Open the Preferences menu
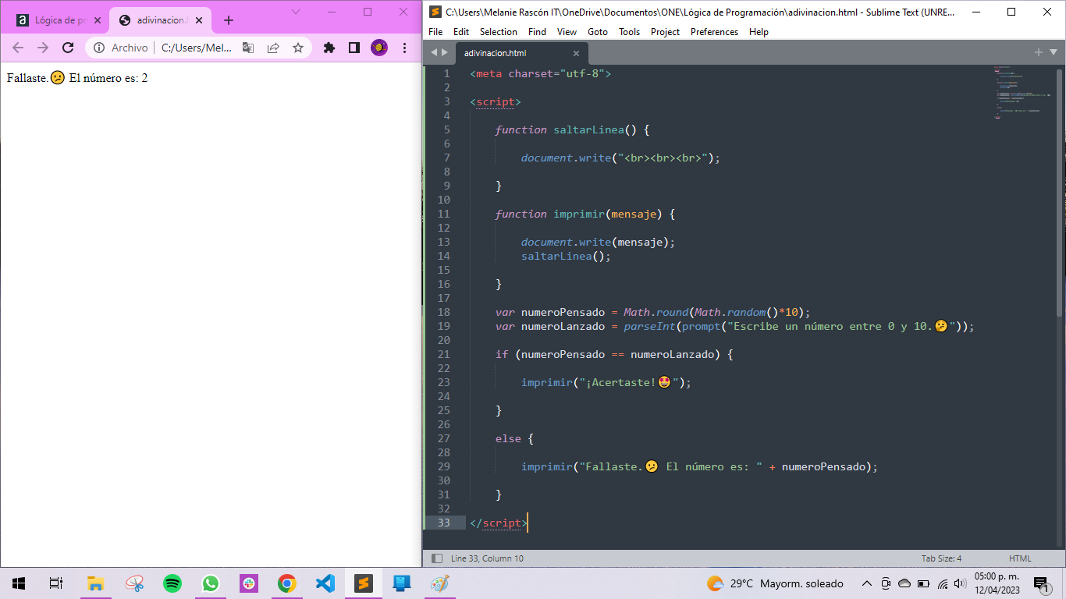This screenshot has height=599, width=1066. pyautogui.click(x=714, y=32)
